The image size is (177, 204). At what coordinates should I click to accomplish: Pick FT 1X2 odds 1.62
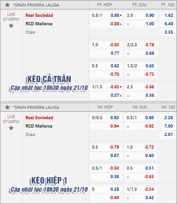[x=169, y=15]
